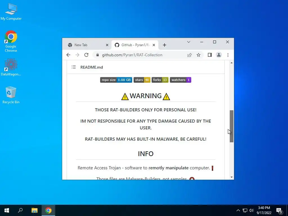
Task: Click the address bar URL
Action: pos(132,55)
